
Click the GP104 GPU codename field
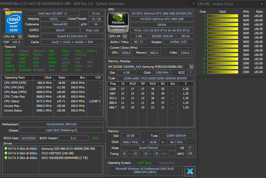(x=162, y=25)
